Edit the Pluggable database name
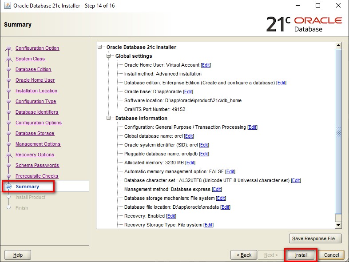Viewport: 349px width, 262px height. point(204,154)
